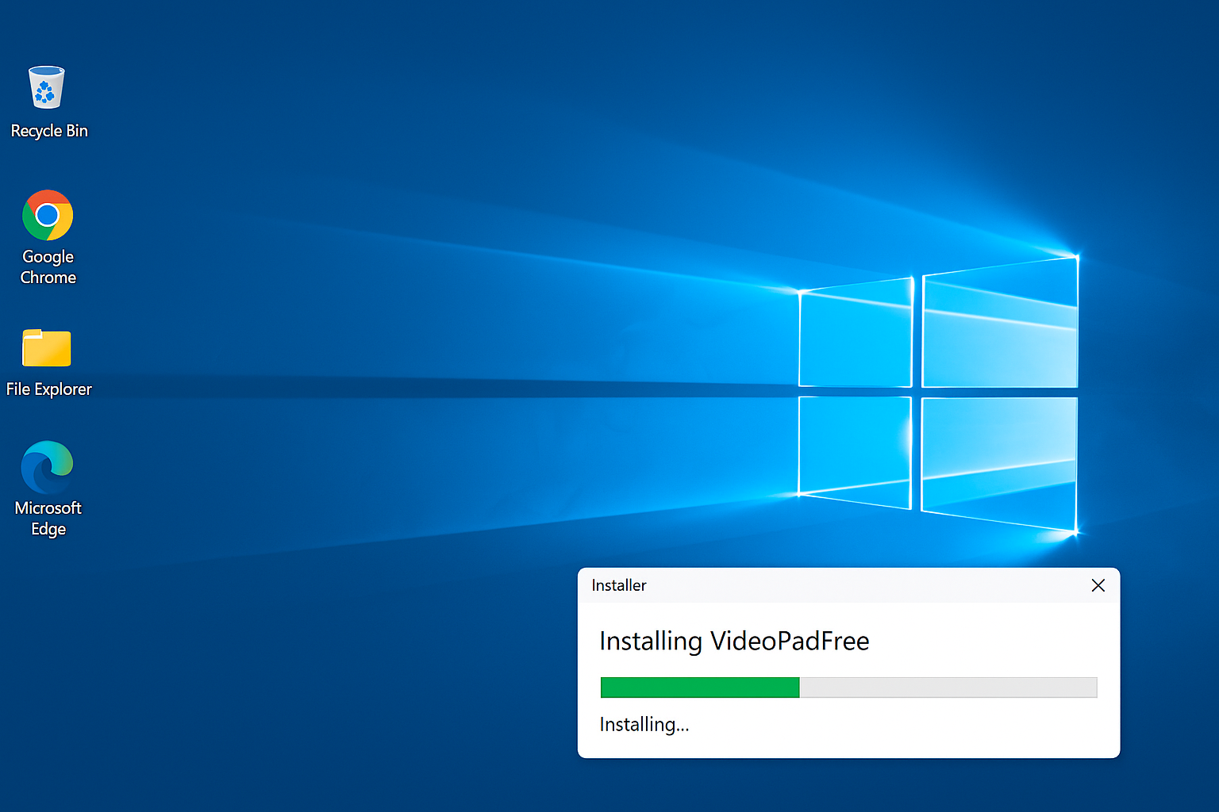This screenshot has width=1219, height=812.
Task: Click the Installing... status text
Action: tap(644, 724)
